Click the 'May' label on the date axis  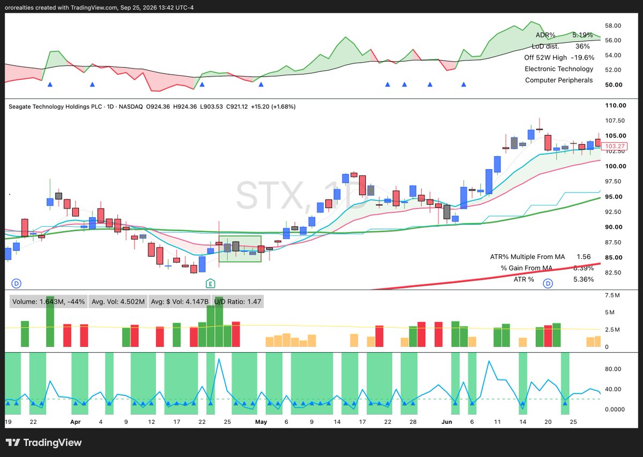coord(261,422)
